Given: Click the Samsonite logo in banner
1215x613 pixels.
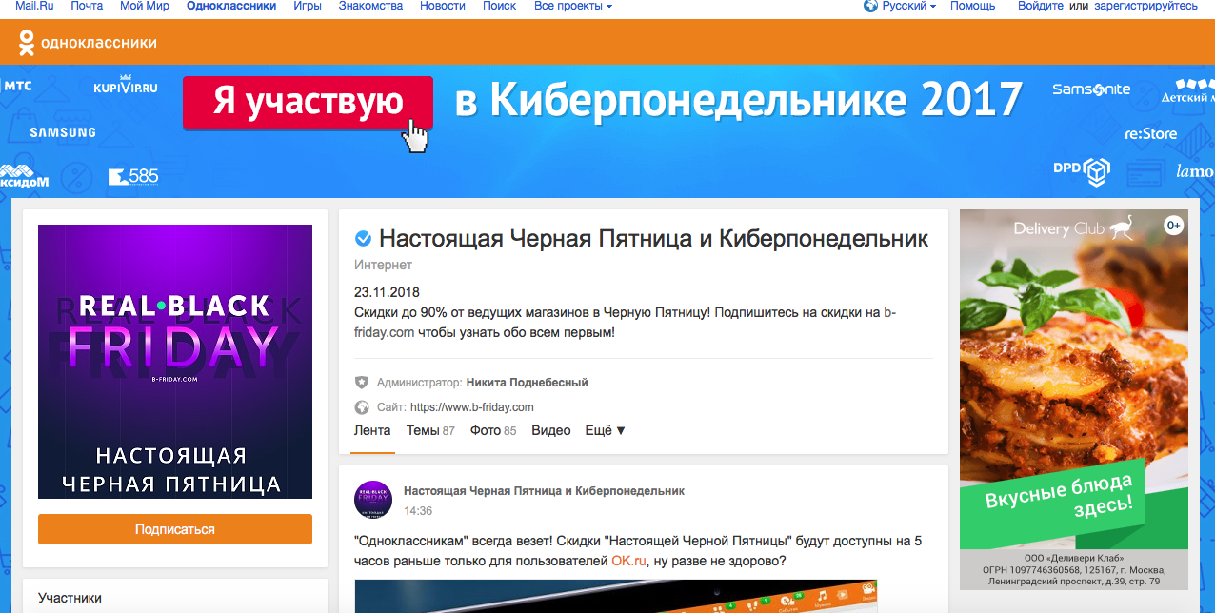Looking at the screenshot, I should [x=1091, y=89].
